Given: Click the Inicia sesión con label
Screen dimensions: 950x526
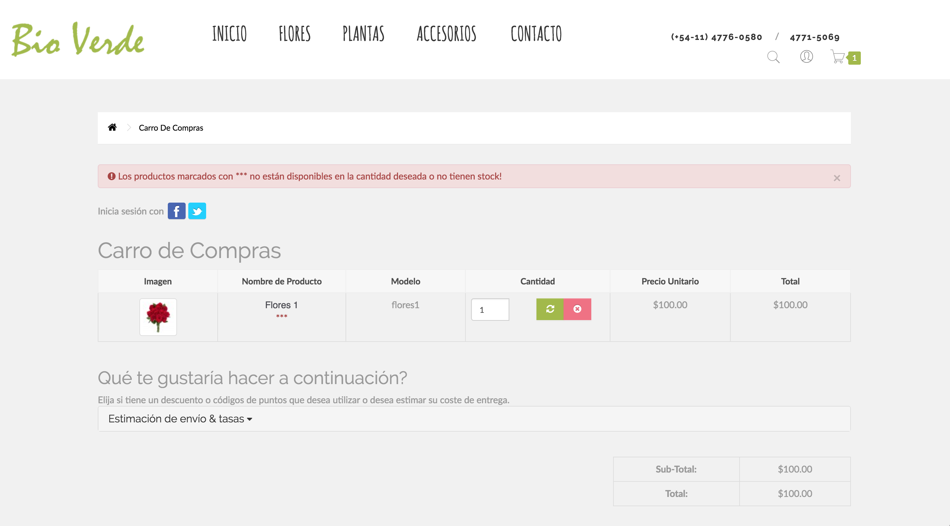Looking at the screenshot, I should tap(130, 212).
